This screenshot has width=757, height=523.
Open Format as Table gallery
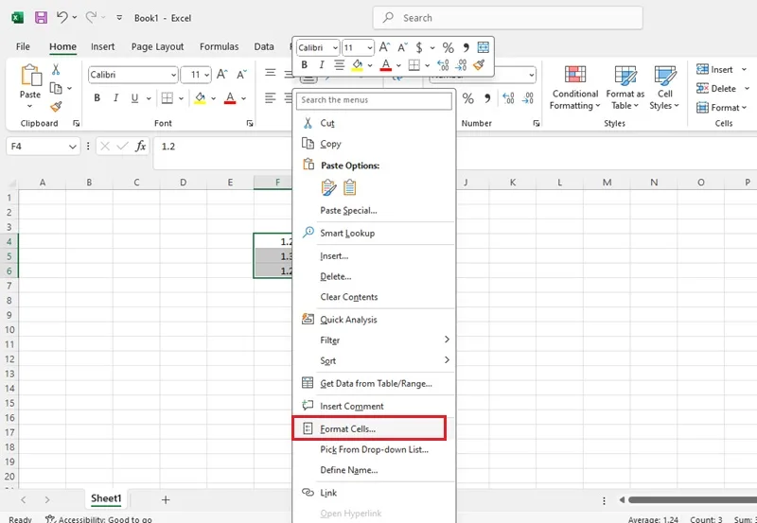625,88
